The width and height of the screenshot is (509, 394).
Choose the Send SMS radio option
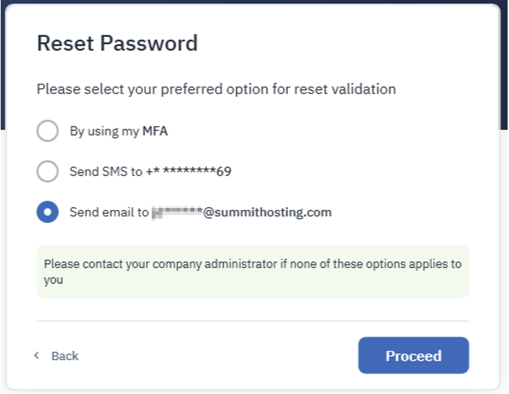coord(47,171)
